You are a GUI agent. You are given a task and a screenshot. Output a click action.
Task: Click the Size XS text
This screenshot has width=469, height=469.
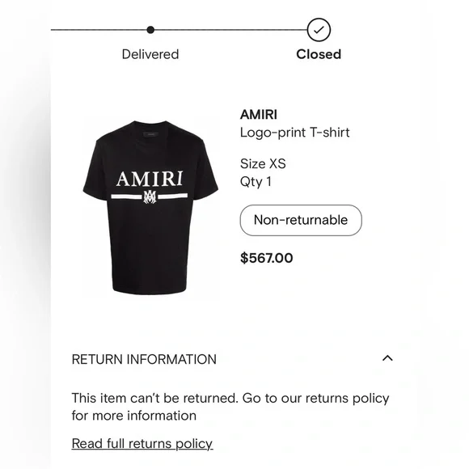(263, 163)
